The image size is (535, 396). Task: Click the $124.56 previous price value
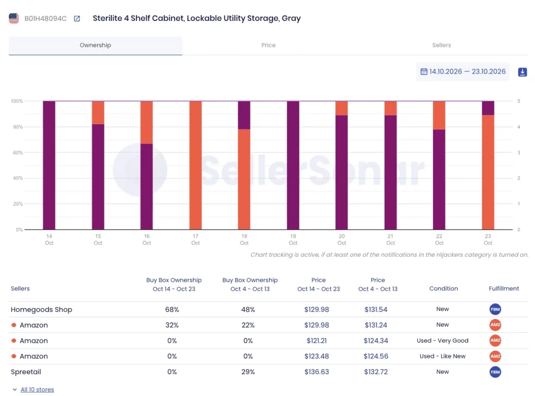[x=376, y=356]
